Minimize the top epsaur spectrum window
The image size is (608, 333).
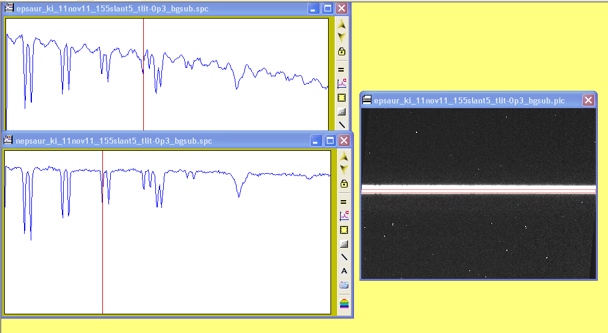click(x=314, y=8)
